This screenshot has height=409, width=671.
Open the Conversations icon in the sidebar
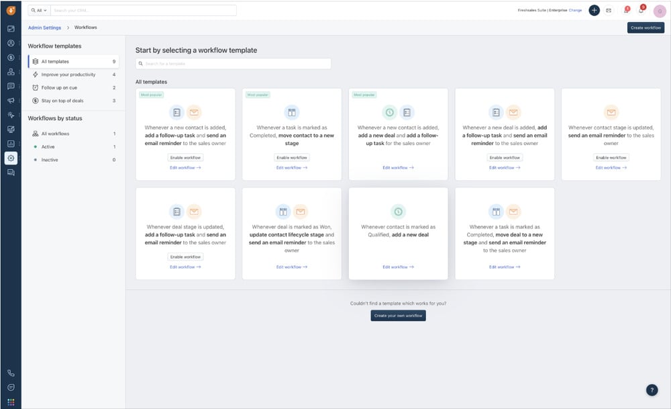pos(11,87)
